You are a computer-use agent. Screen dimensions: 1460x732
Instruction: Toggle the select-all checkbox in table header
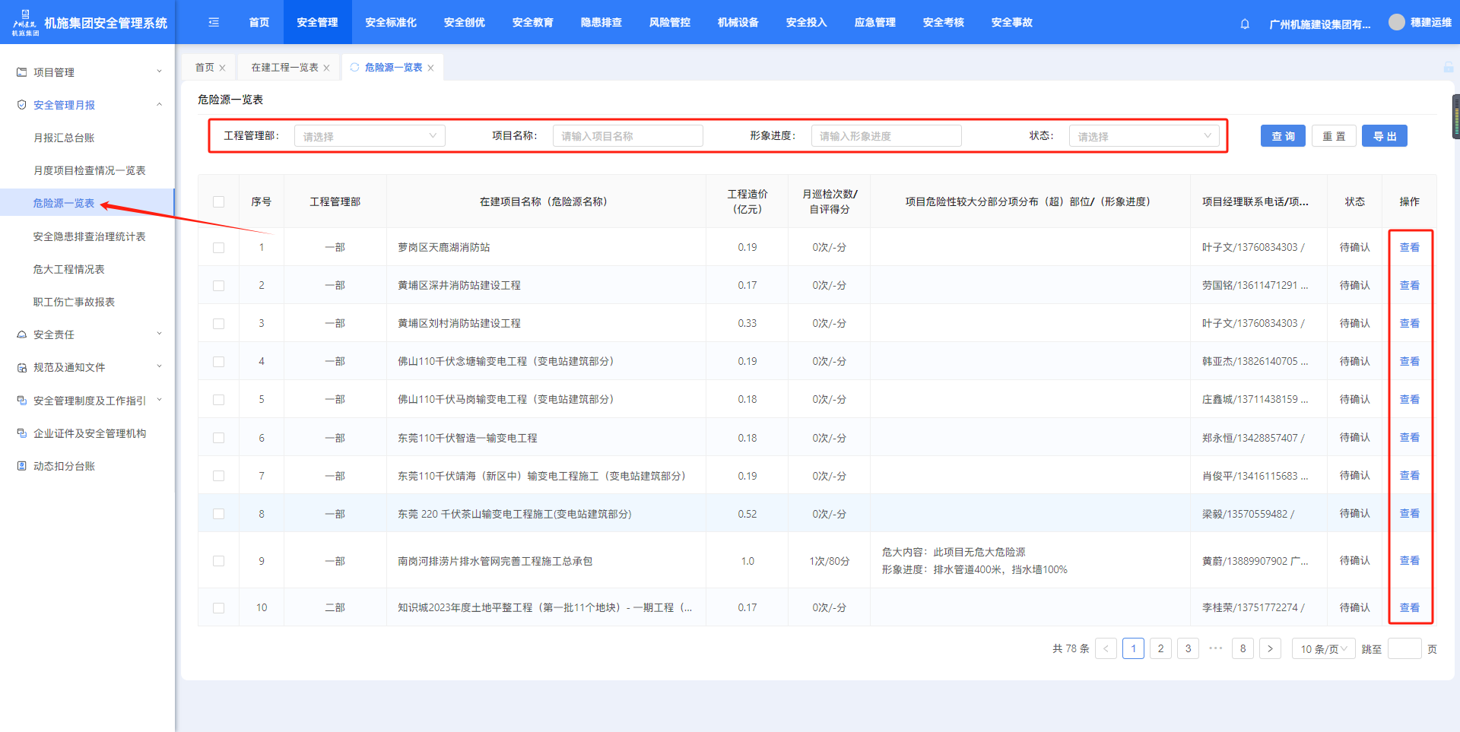pyautogui.click(x=219, y=201)
